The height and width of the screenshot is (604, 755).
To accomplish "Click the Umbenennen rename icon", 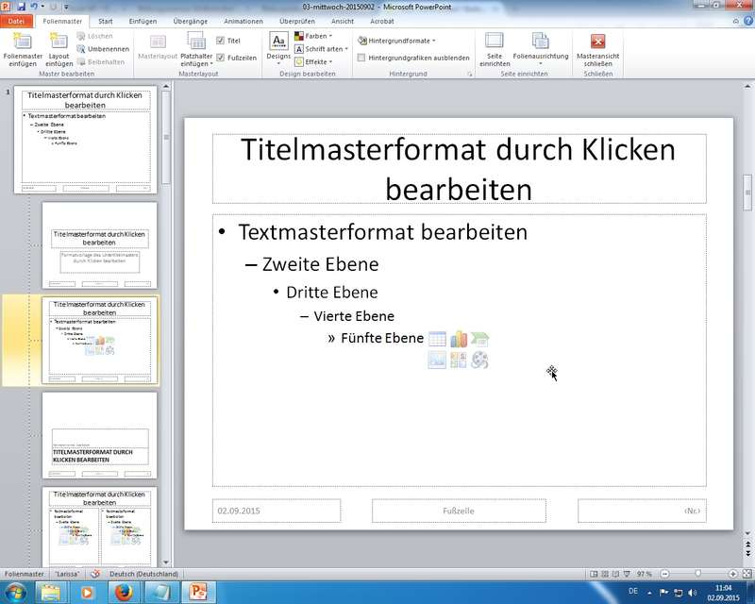I will tap(81, 48).
